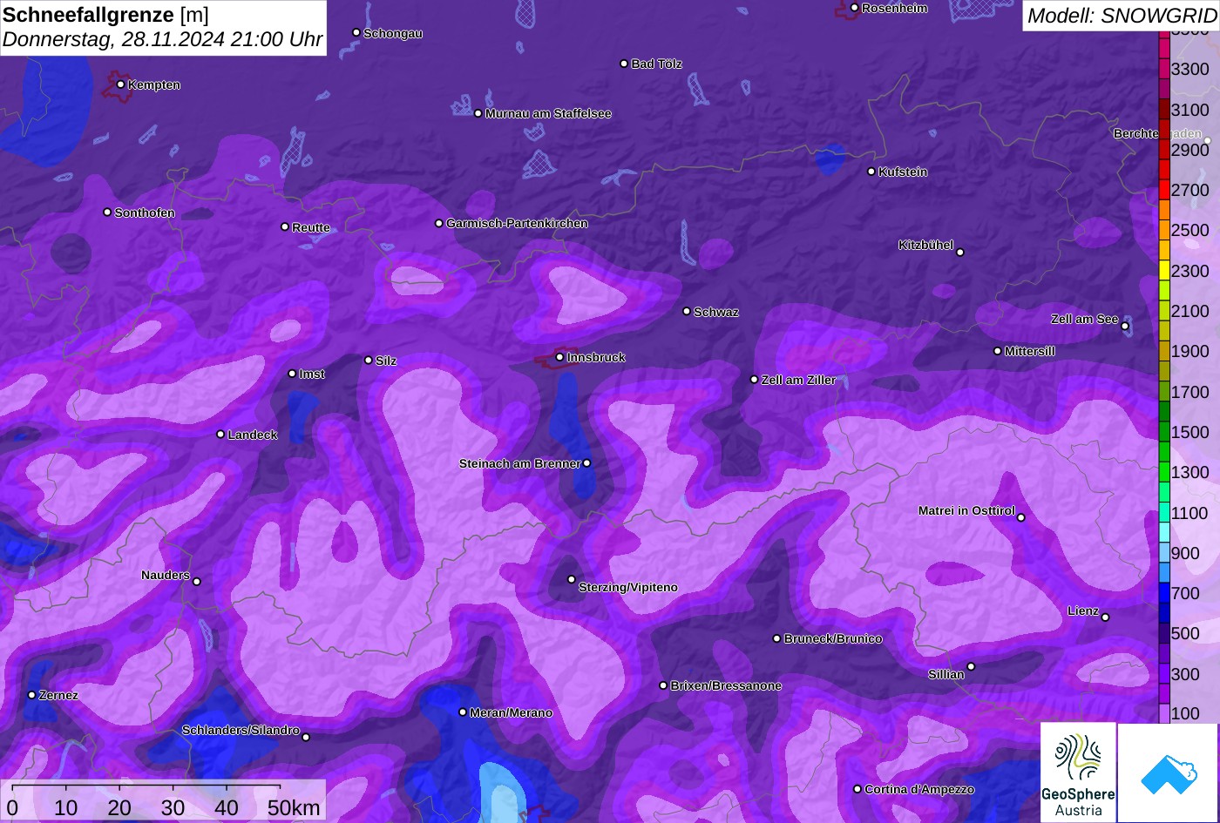Click the Cortina d'Ampezzo label
Viewport: 1220px width, 823px height.
tap(919, 789)
